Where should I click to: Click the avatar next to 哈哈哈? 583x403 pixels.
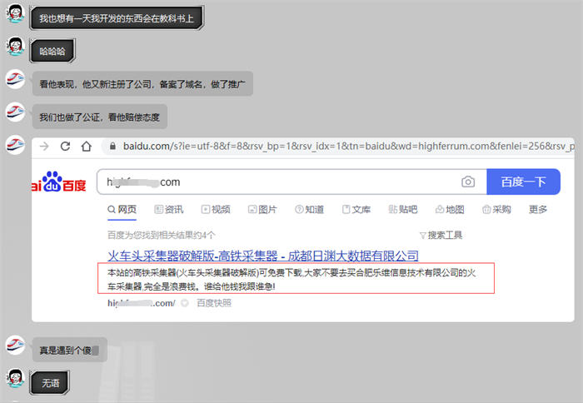(x=15, y=47)
